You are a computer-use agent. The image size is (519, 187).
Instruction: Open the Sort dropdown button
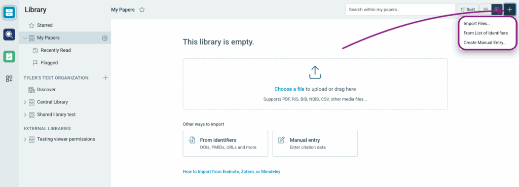point(467,10)
